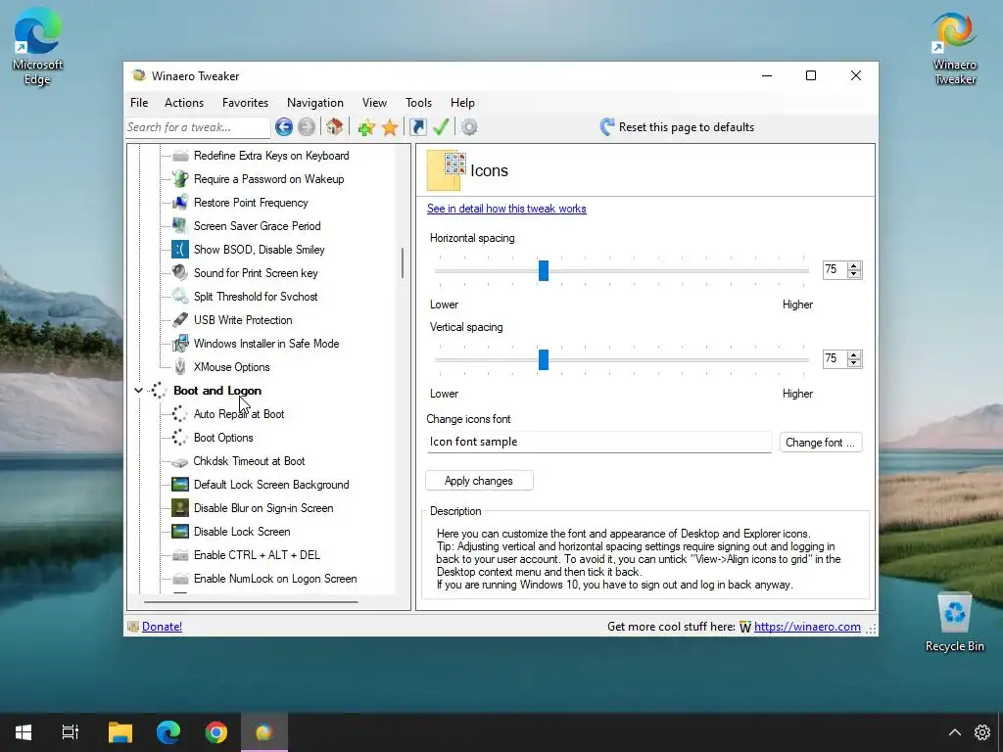Open the Actions menu
Image resolution: width=1003 pixels, height=752 pixels.
(184, 102)
